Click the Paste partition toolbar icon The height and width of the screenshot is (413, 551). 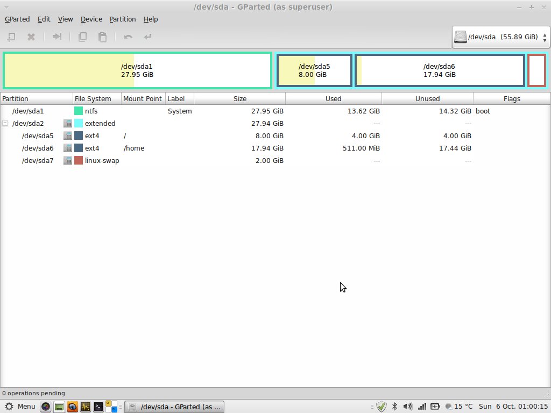pyautogui.click(x=102, y=37)
